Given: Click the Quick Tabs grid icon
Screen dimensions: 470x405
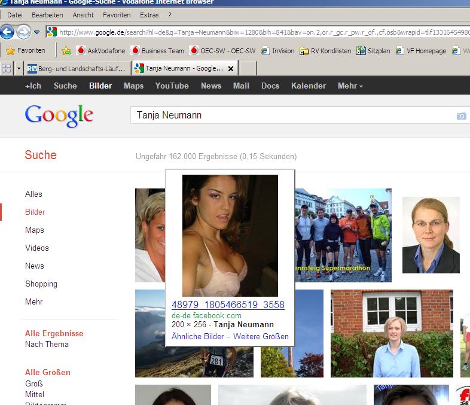Looking at the screenshot, I should 7,69.
